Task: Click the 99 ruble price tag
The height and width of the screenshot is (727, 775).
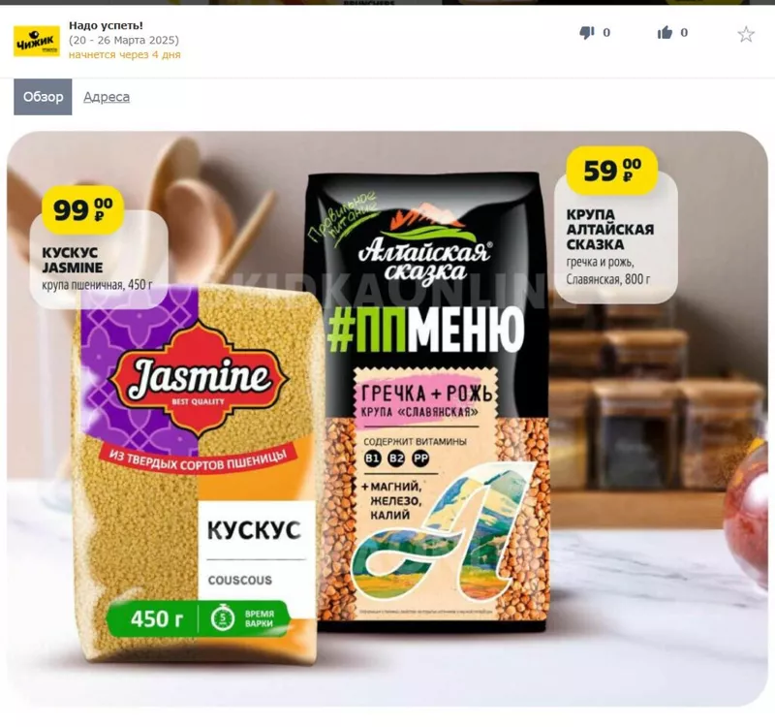Action: click(x=82, y=209)
